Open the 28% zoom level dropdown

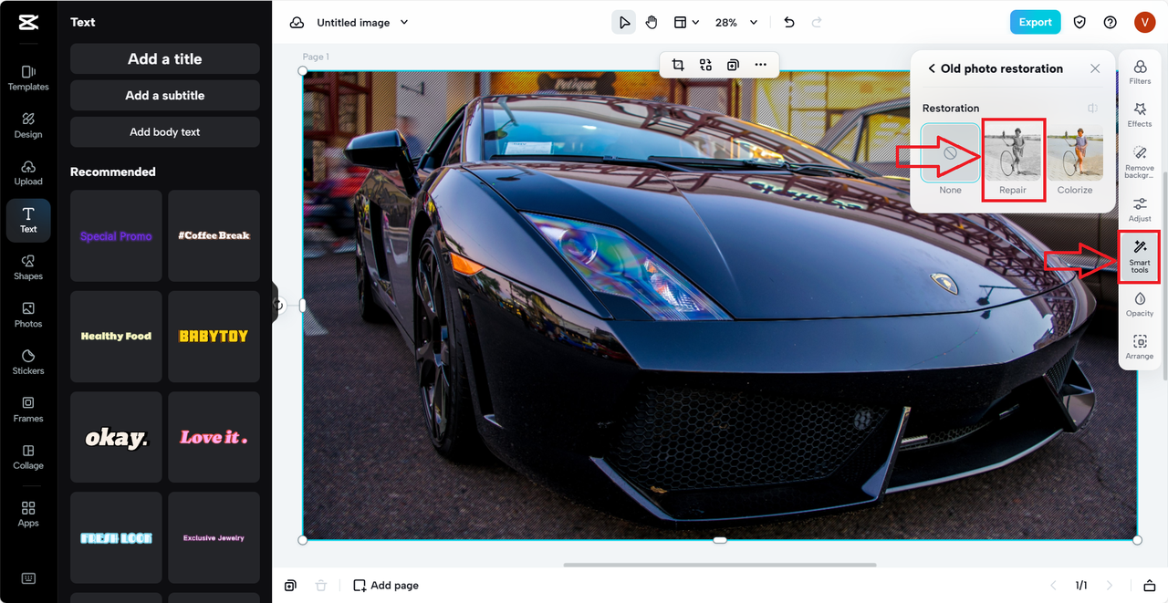point(736,22)
